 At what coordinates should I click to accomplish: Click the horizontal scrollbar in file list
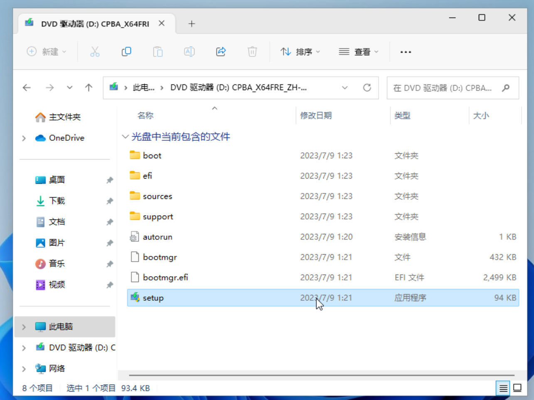point(322,375)
